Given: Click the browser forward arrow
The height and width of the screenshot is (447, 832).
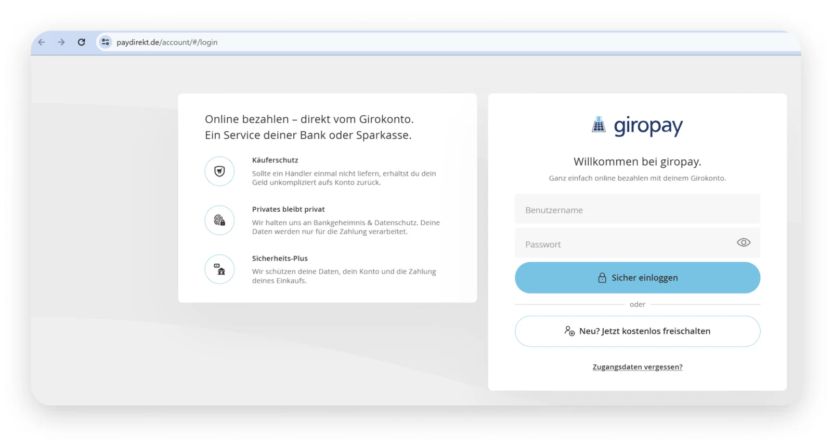Looking at the screenshot, I should pyautogui.click(x=61, y=42).
